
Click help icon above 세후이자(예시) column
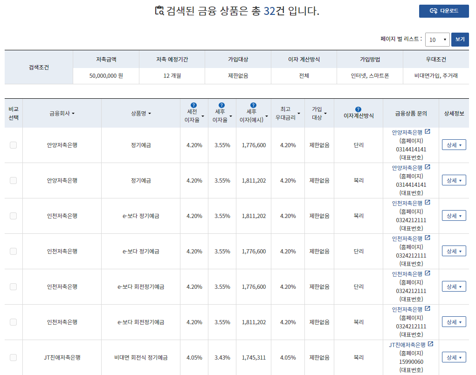coord(253,105)
